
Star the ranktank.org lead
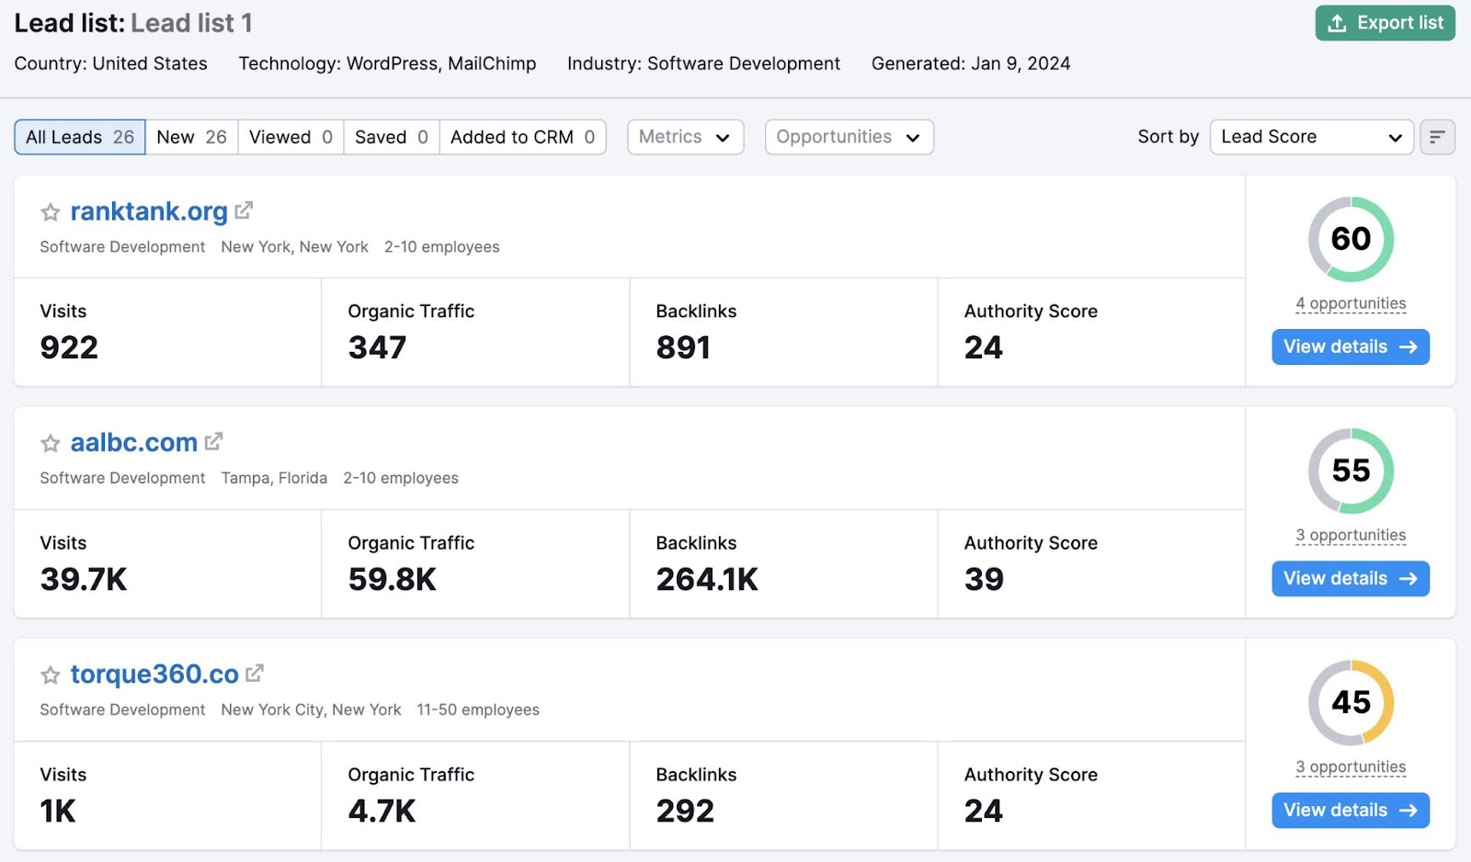(x=50, y=212)
